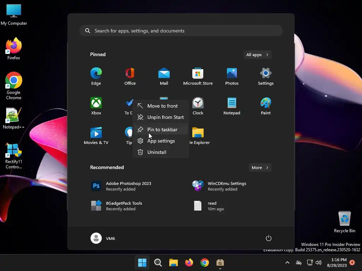Open Movies & TV app
The height and width of the screenshot is (271, 362).
(x=96, y=136)
